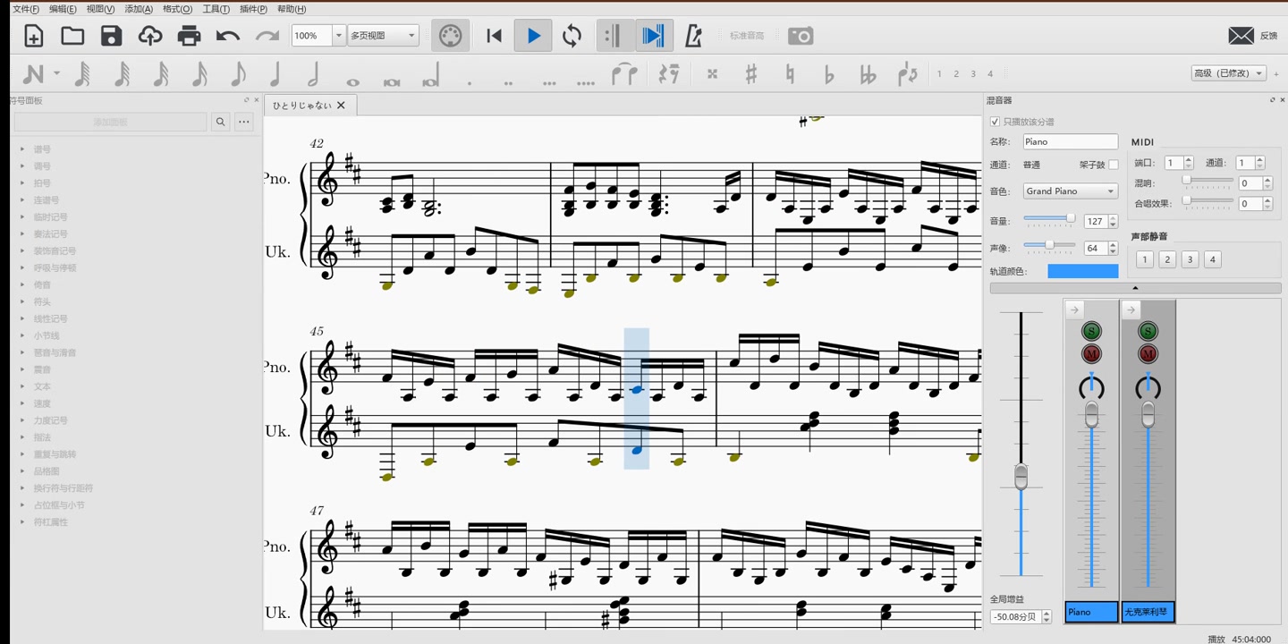1288x644 pixels.
Task: Open the 多页视图 view mode dropdown
Action: click(384, 36)
